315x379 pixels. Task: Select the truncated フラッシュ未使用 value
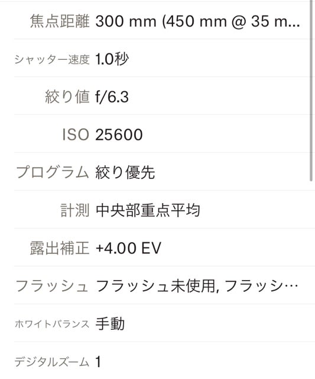coord(197,286)
